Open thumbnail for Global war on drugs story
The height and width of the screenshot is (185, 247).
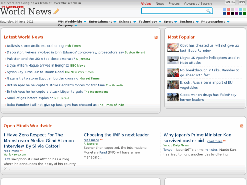(173, 97)
